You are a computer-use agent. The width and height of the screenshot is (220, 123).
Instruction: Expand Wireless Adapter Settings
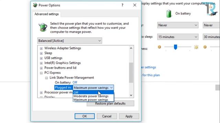coord(41,49)
